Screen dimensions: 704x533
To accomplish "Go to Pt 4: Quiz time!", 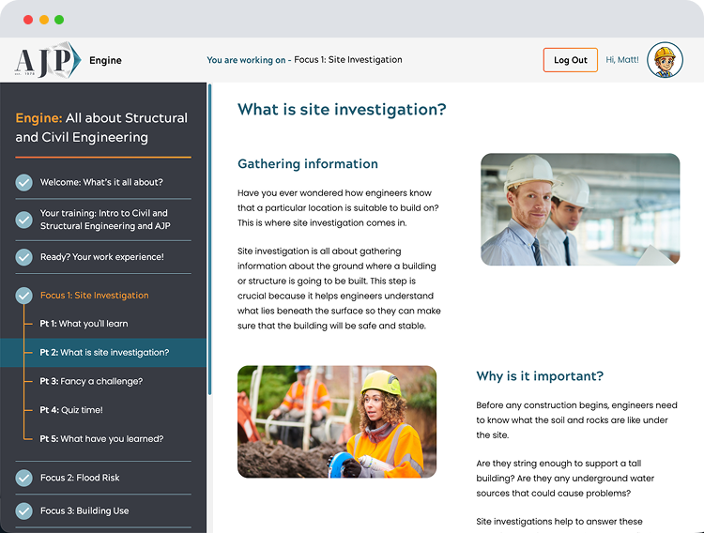I will [71, 410].
